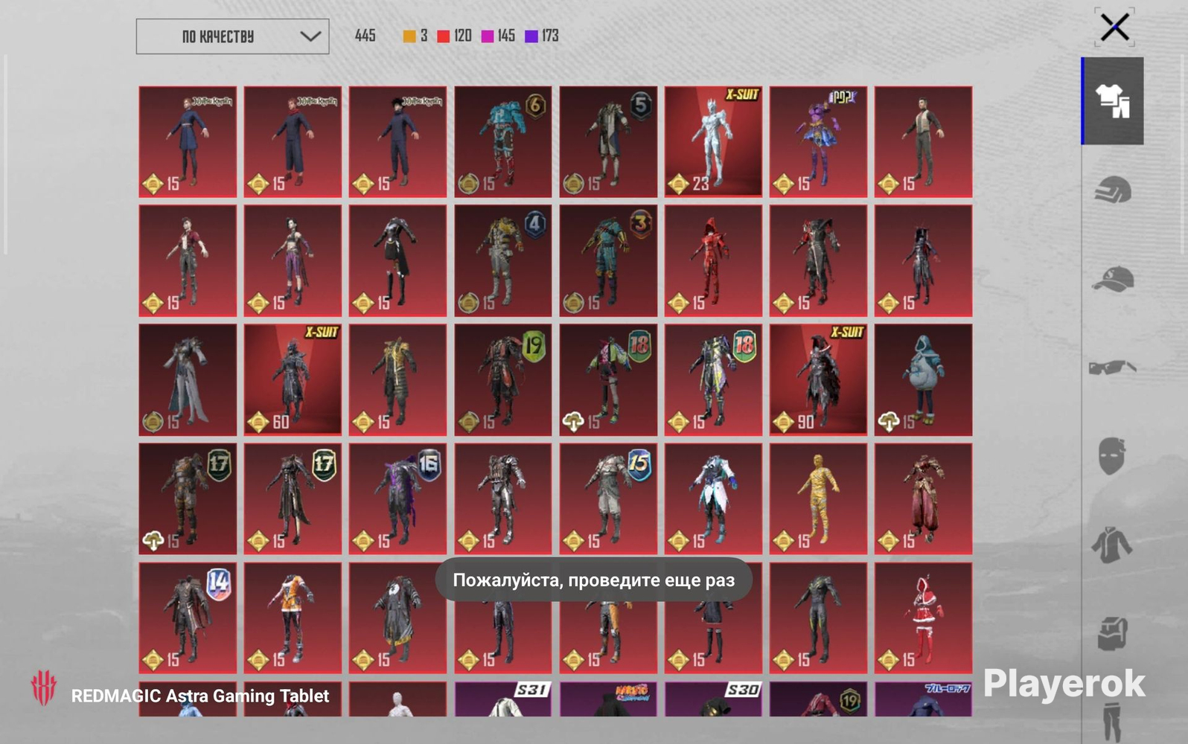Select the teal armor with badge 6
This screenshot has width=1188, height=744.
(x=503, y=141)
